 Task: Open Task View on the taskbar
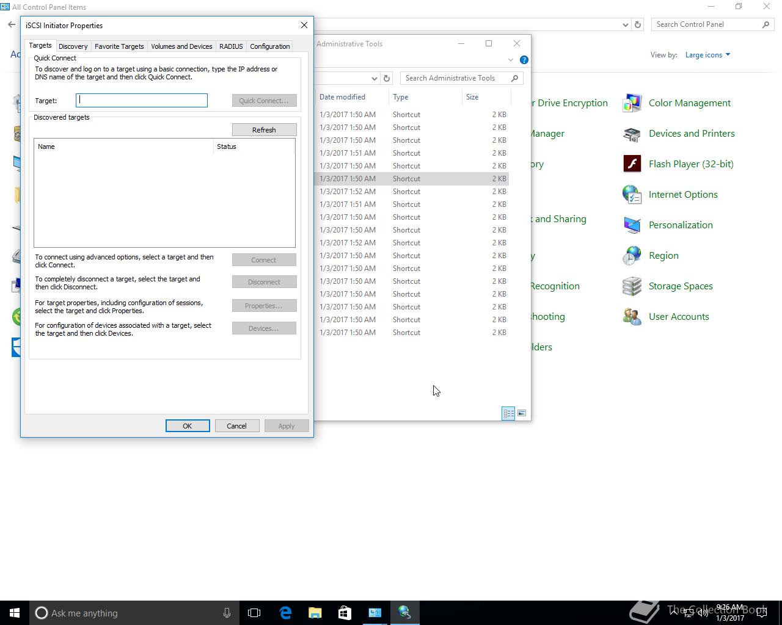254,613
